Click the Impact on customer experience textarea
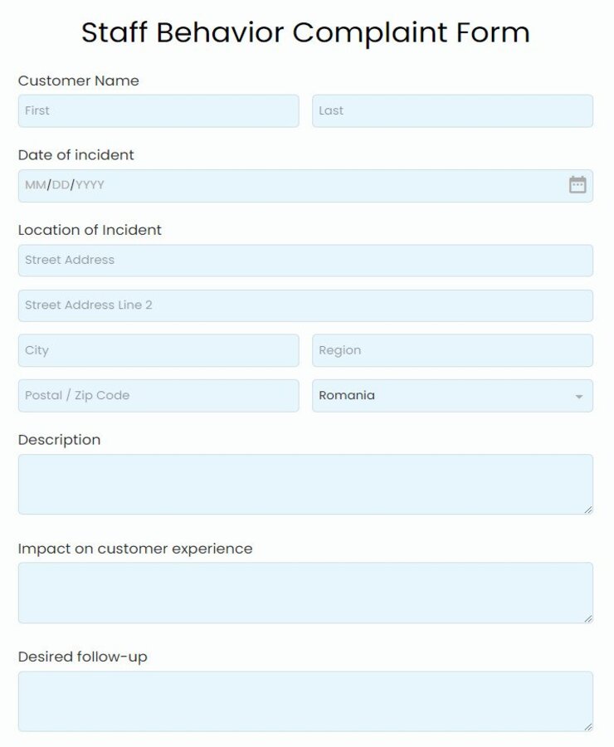The width and height of the screenshot is (614, 747). 305,591
